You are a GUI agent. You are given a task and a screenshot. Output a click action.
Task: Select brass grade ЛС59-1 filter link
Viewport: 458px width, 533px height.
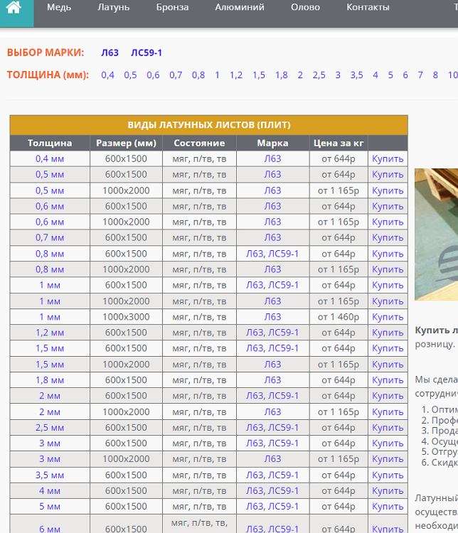(147, 53)
